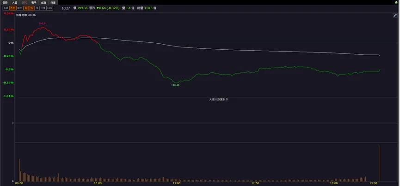Click the chain link icon on the chart
This screenshot has width=400, height=186.
tap(395, 16)
